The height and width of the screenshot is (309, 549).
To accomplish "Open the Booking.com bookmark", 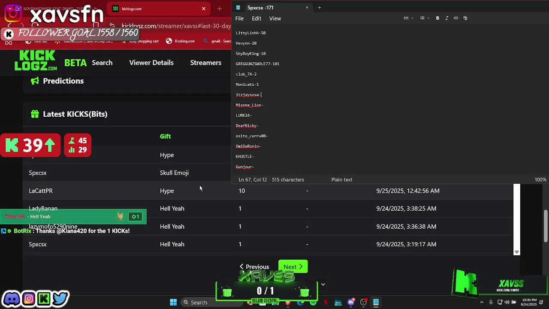I will click(x=181, y=41).
